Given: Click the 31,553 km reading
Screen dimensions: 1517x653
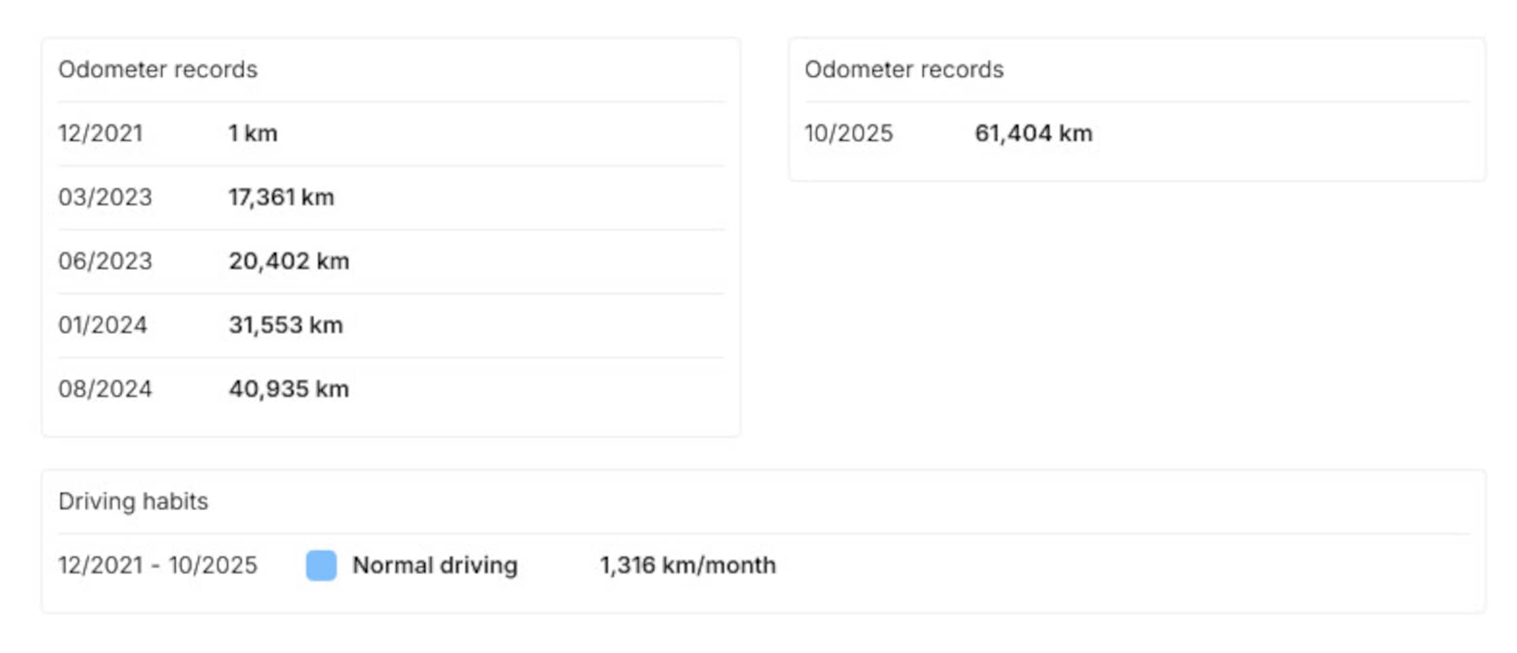Looking at the screenshot, I should click(x=286, y=325).
